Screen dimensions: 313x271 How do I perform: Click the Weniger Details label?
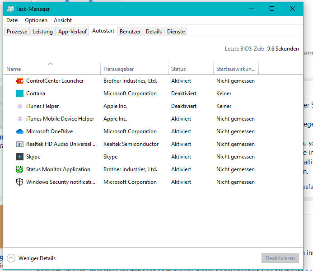click(x=37, y=258)
